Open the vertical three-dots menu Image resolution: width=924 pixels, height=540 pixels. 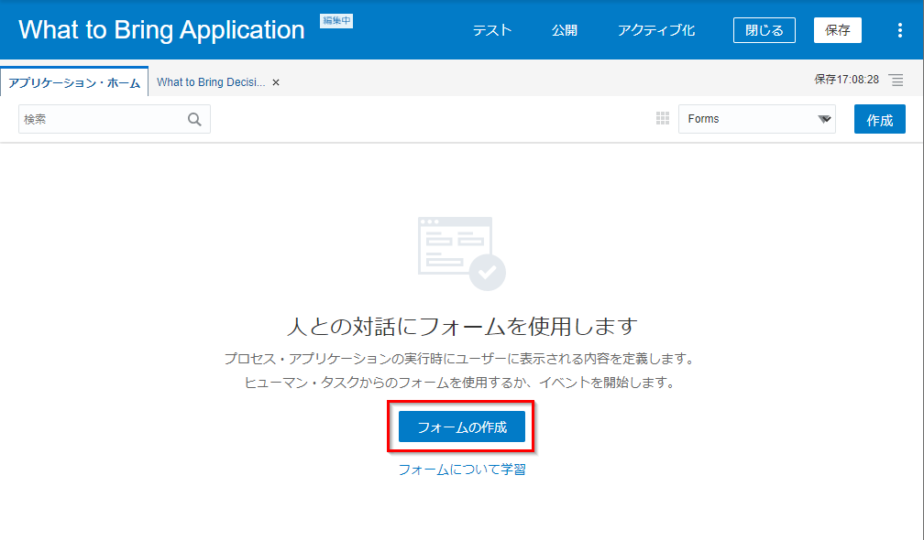[899, 30]
